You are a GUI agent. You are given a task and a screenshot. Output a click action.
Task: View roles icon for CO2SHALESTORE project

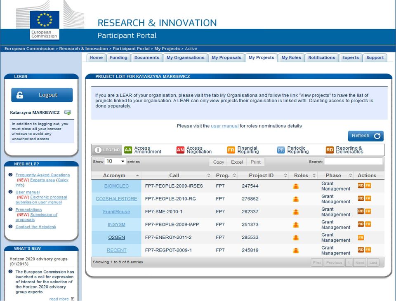coord(296,199)
